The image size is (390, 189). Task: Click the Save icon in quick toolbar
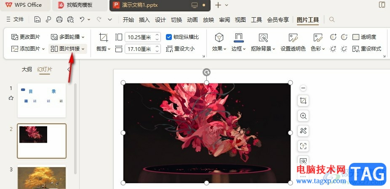coord(37,20)
